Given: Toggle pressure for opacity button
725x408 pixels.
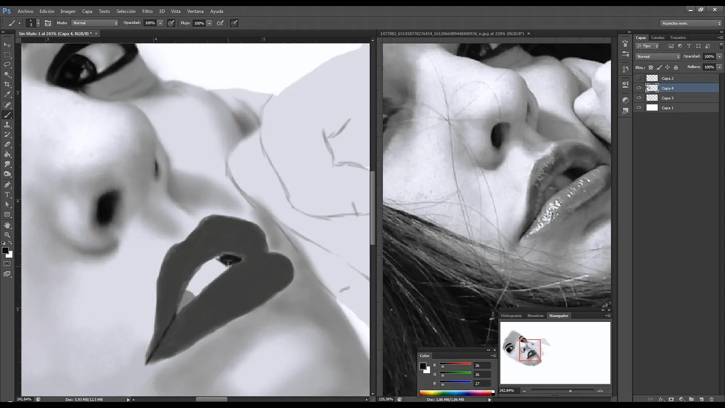Looking at the screenshot, I should pos(171,23).
